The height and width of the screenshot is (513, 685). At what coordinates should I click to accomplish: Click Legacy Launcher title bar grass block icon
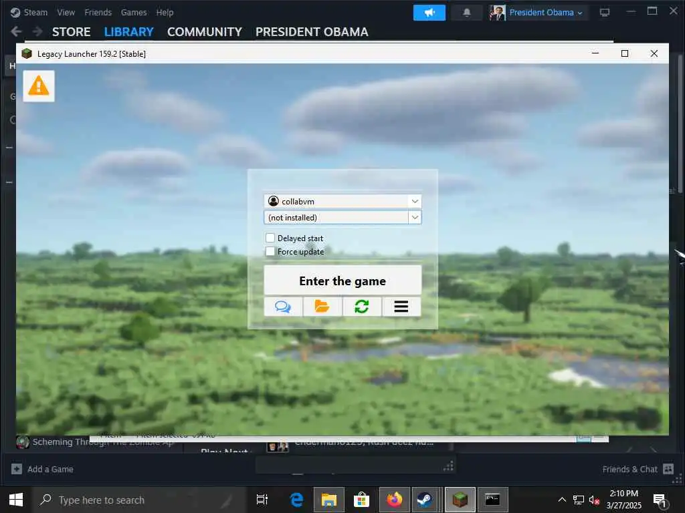[27, 53]
